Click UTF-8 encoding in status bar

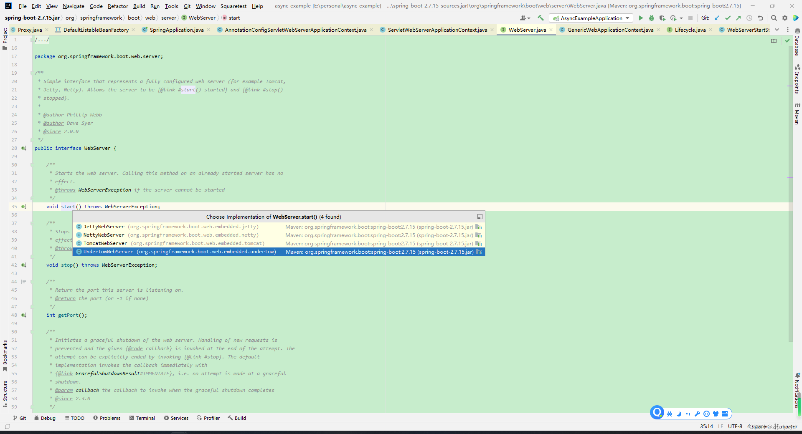tap(735, 426)
